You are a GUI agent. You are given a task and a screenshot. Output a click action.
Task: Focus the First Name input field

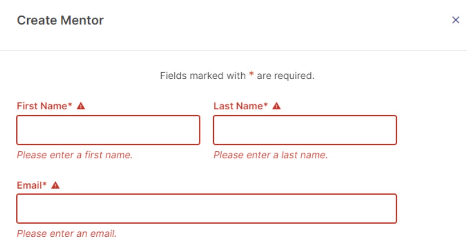[x=108, y=130]
